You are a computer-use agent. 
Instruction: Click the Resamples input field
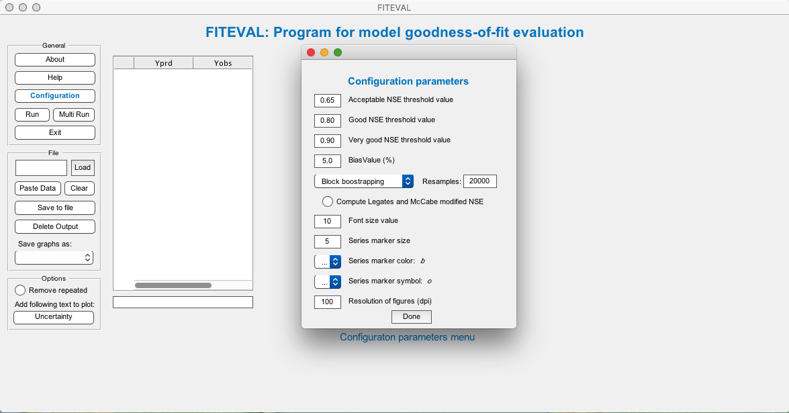(479, 181)
